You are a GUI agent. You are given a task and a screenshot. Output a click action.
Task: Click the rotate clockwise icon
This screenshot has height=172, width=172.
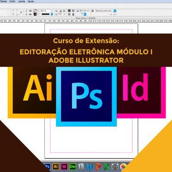pyautogui.click(x=13, y=11)
